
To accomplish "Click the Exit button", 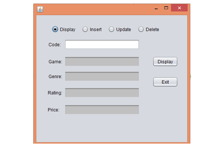I will pyautogui.click(x=165, y=82).
